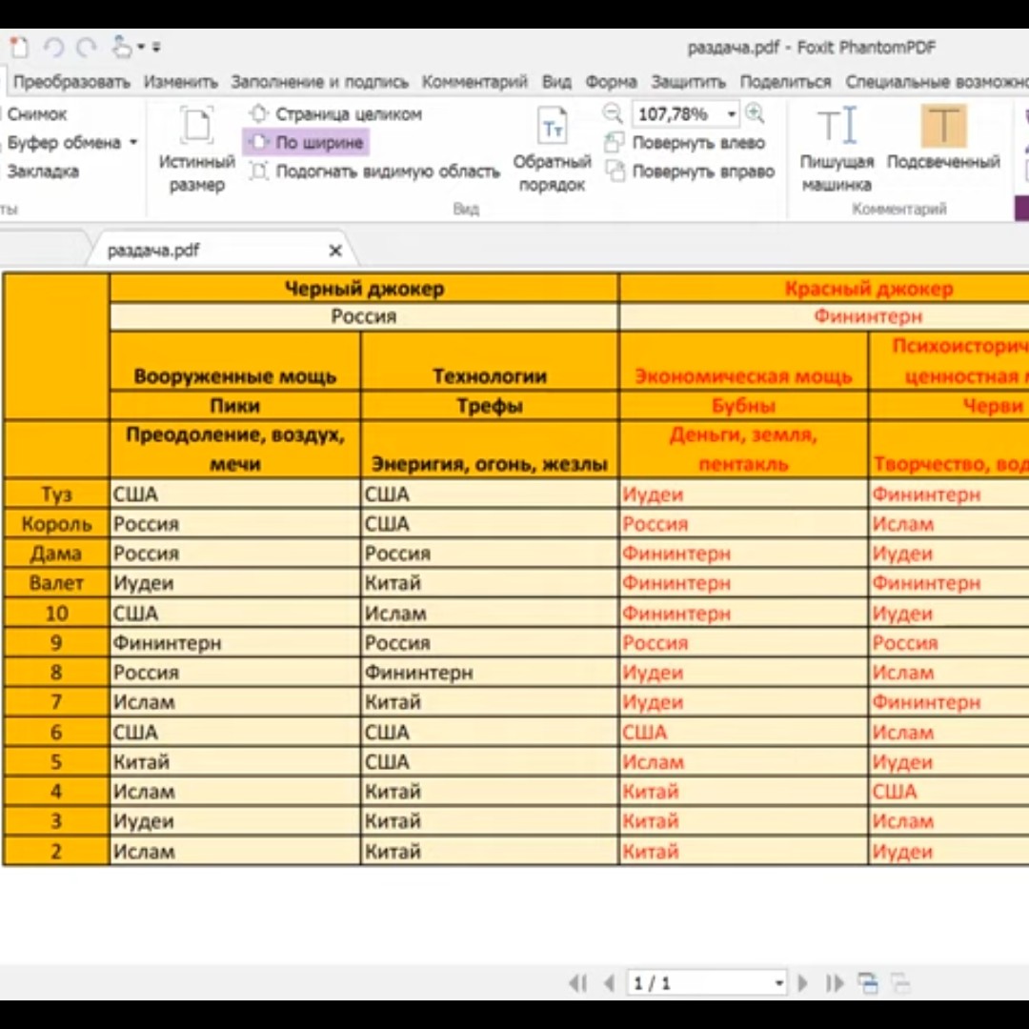
Task: Click the Технологии column header
Action: (x=490, y=362)
